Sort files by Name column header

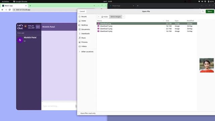click(99, 21)
